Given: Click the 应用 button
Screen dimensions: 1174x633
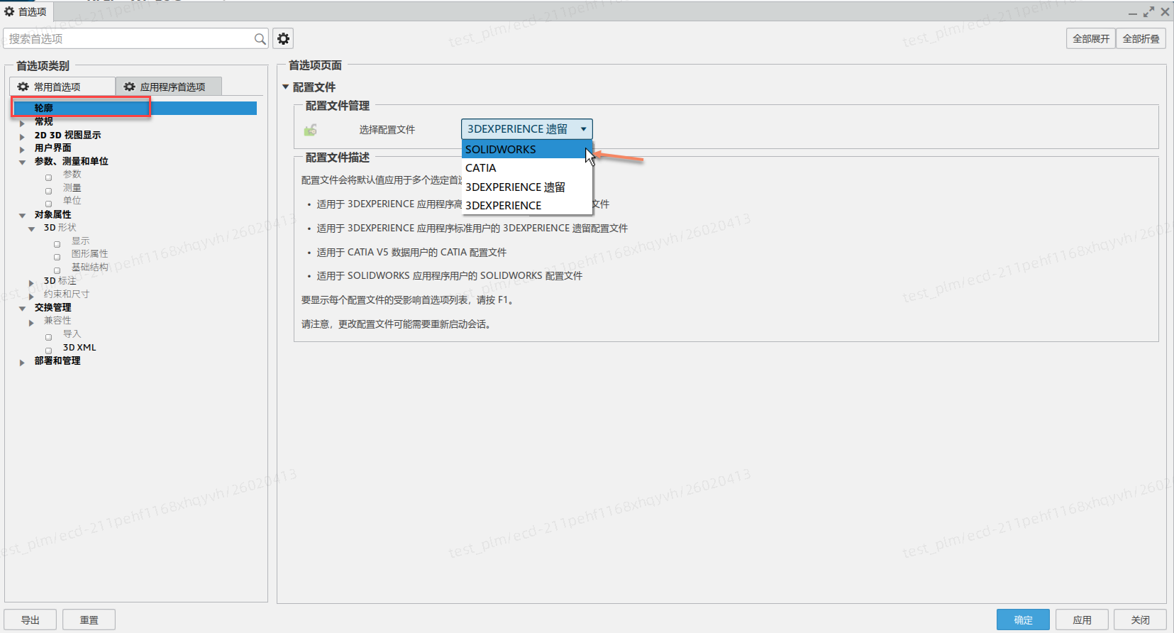Looking at the screenshot, I should (x=1082, y=620).
